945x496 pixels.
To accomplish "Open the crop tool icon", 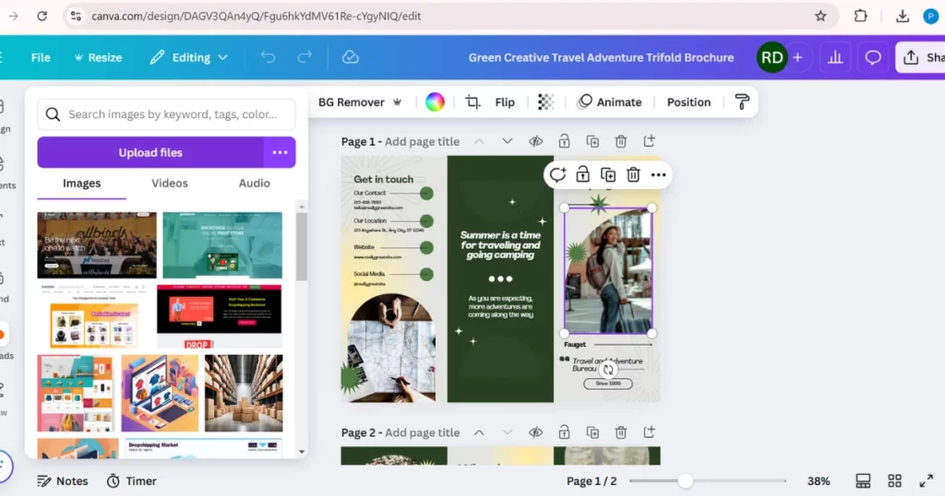I will pos(472,102).
